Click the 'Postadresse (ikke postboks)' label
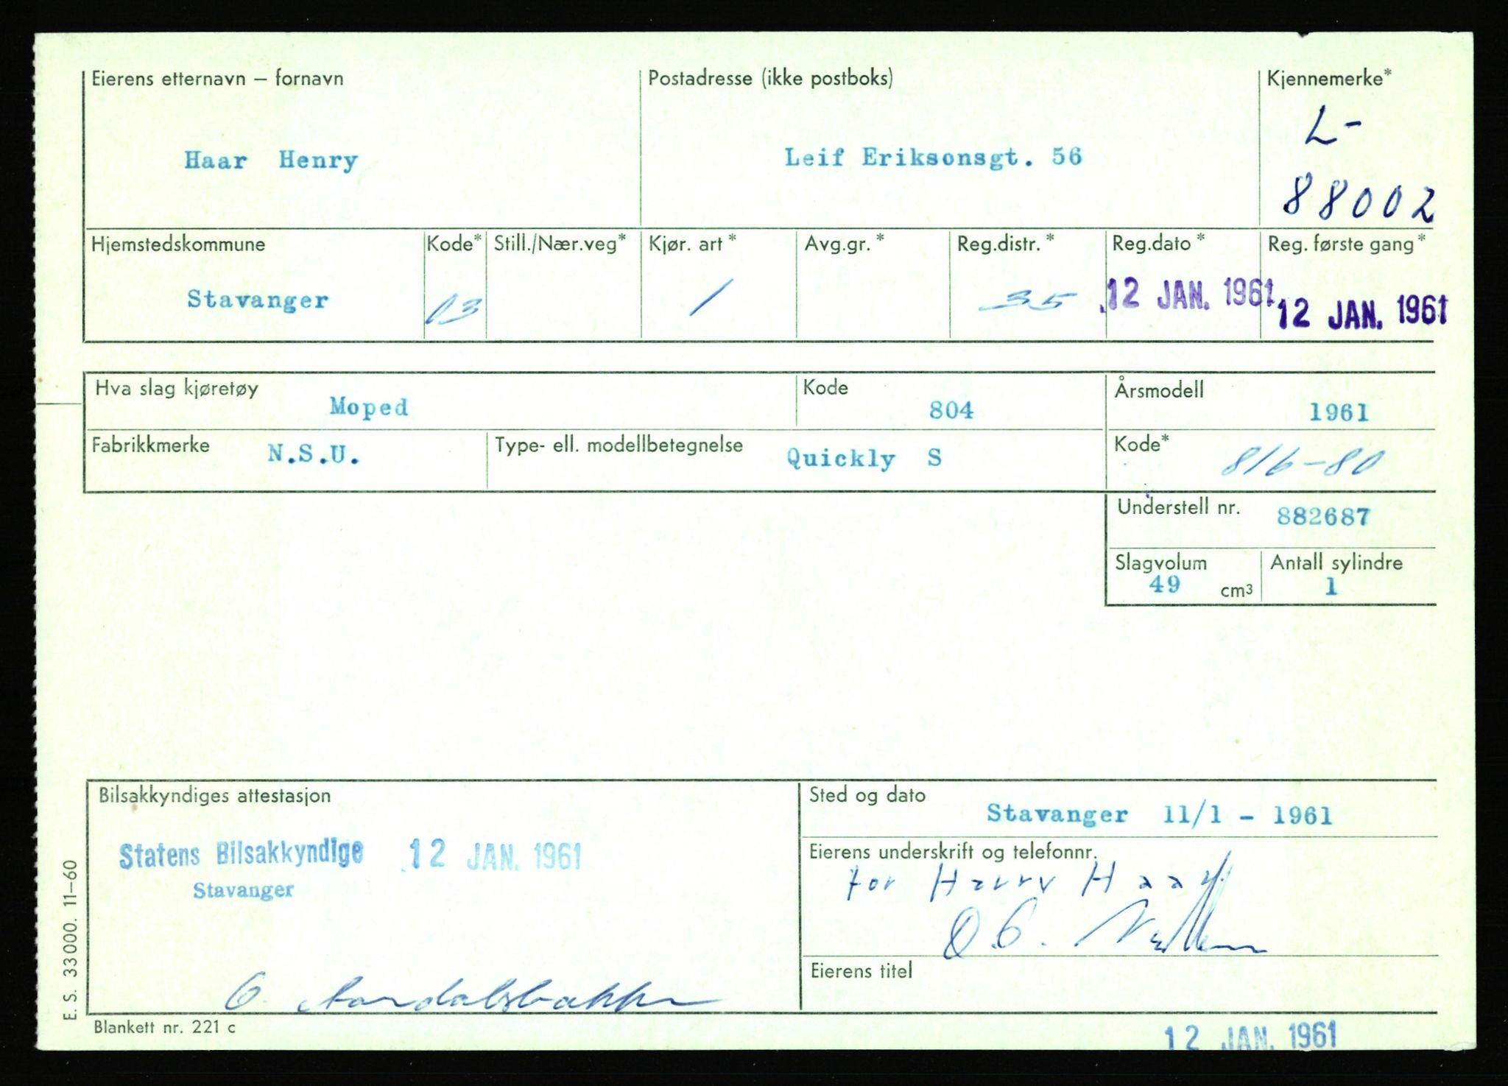 click(770, 78)
